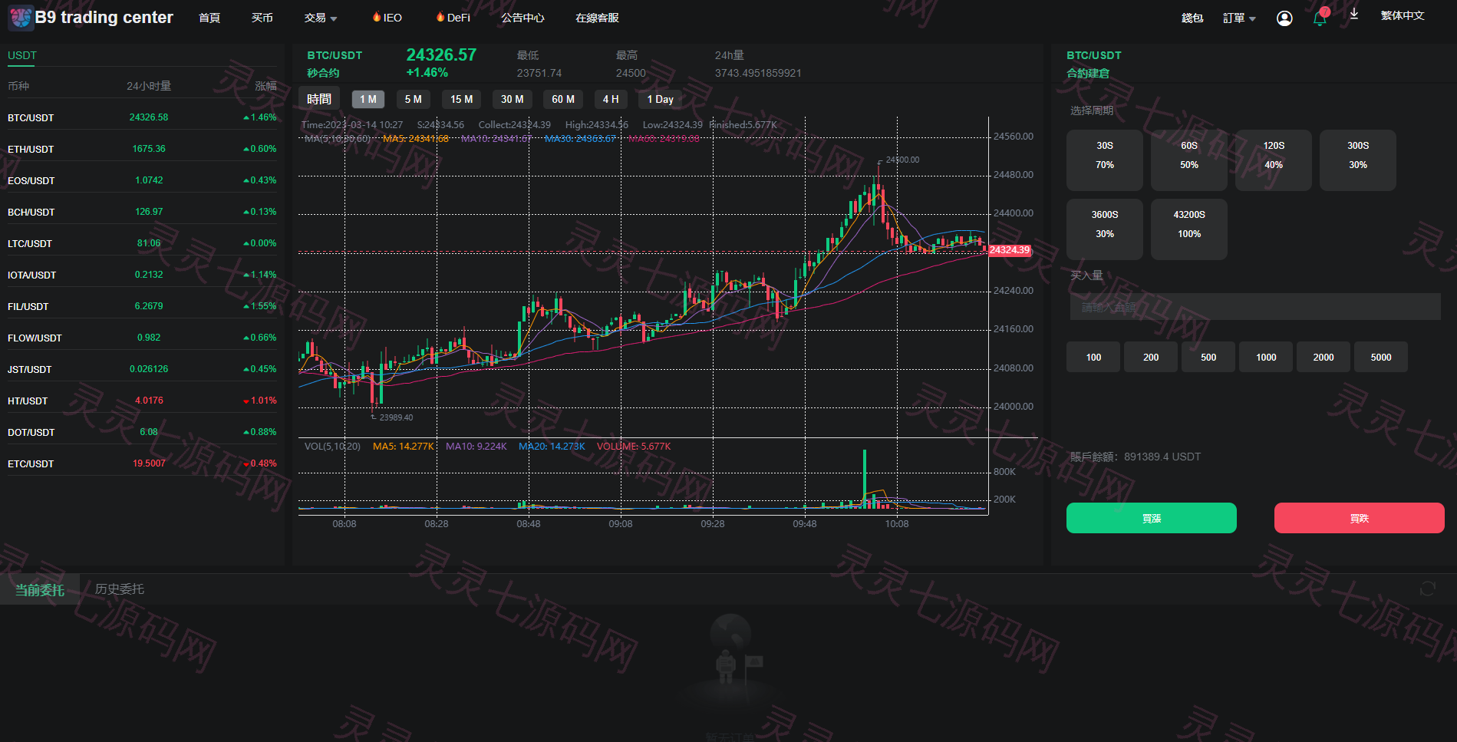Choose the 3600S 30% period
This screenshot has width=1457, height=742.
pyautogui.click(x=1105, y=229)
